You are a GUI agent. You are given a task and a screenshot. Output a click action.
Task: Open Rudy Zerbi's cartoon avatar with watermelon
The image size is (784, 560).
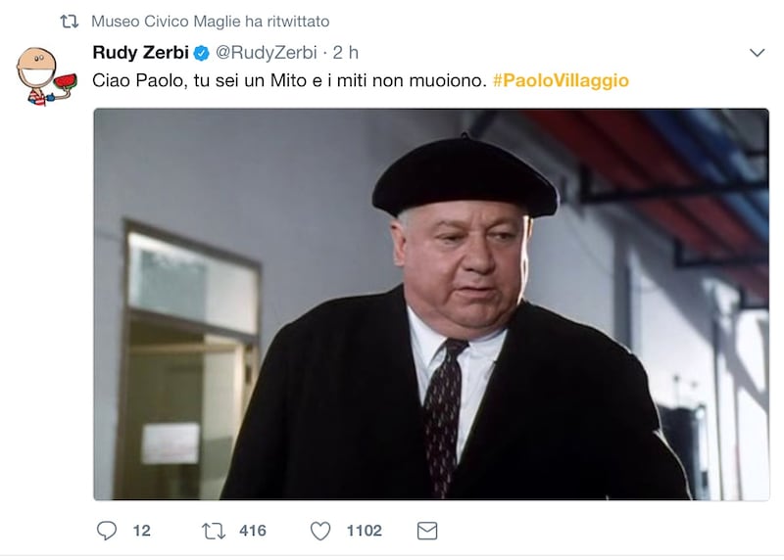[46, 76]
